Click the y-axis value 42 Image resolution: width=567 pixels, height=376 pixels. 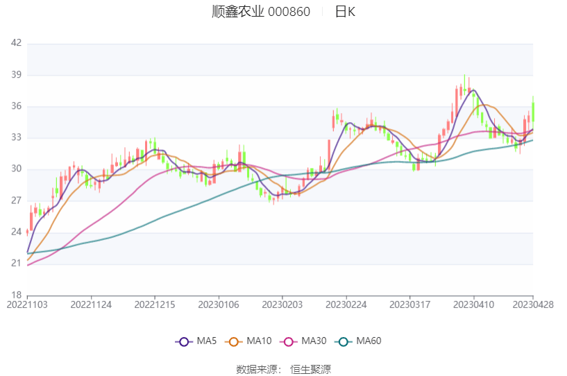tap(16, 43)
